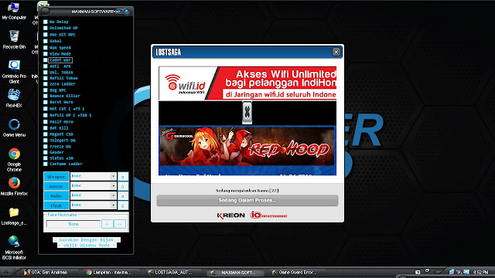This screenshot has height=278, width=495.
Task: Open the Weapon dropdown list
Action: pyautogui.click(x=113, y=176)
